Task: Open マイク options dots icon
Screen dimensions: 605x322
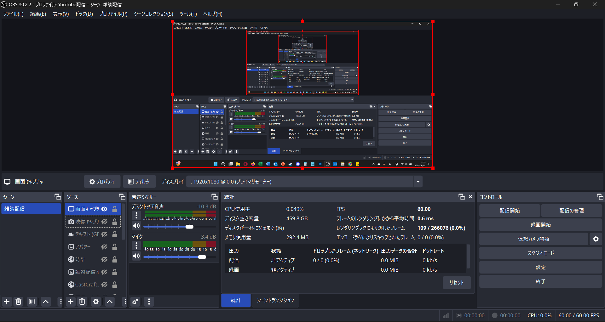Action: tap(136, 246)
